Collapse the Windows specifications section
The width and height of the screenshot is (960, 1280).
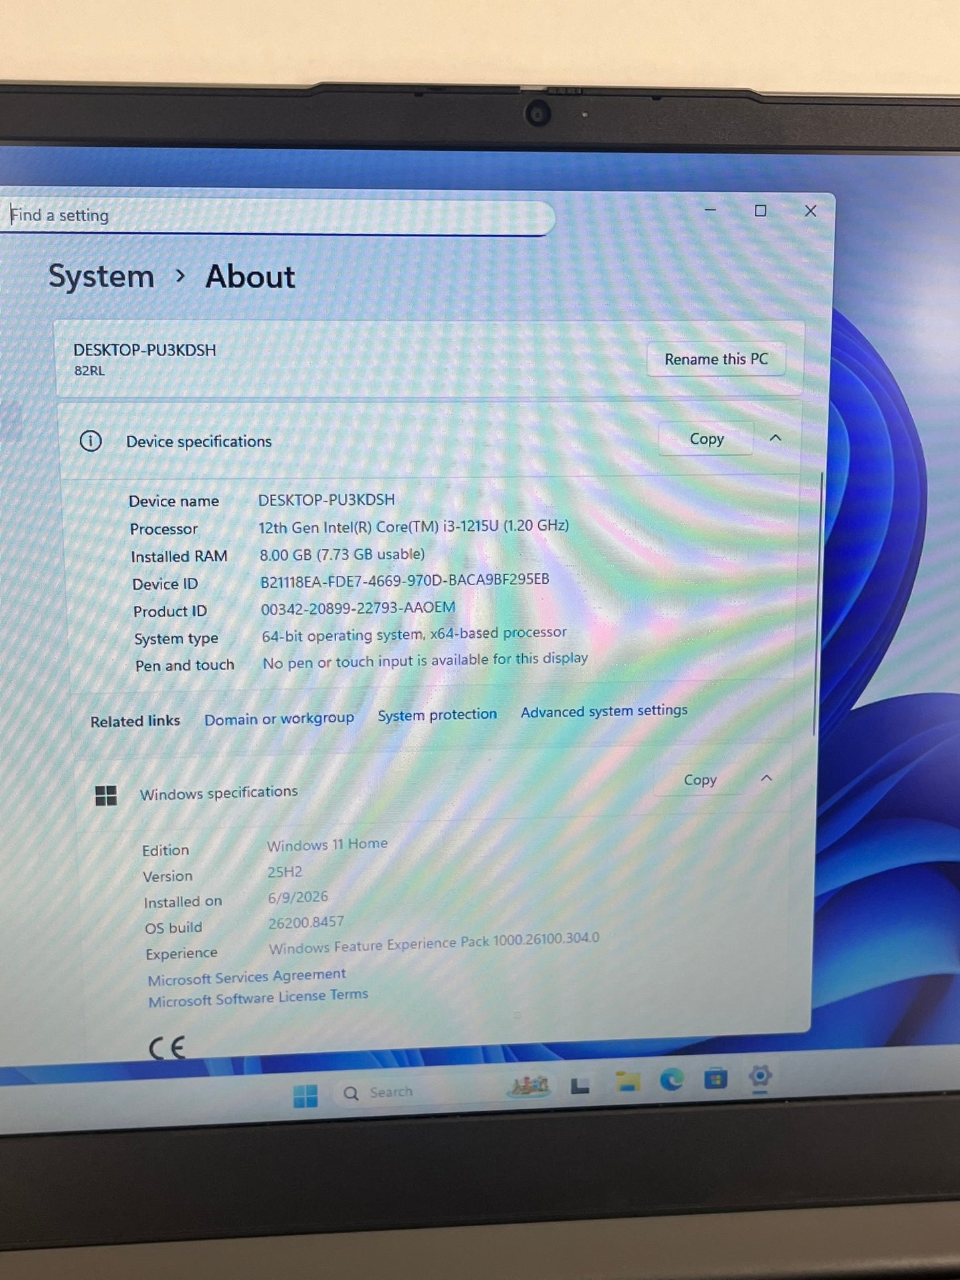coord(766,778)
